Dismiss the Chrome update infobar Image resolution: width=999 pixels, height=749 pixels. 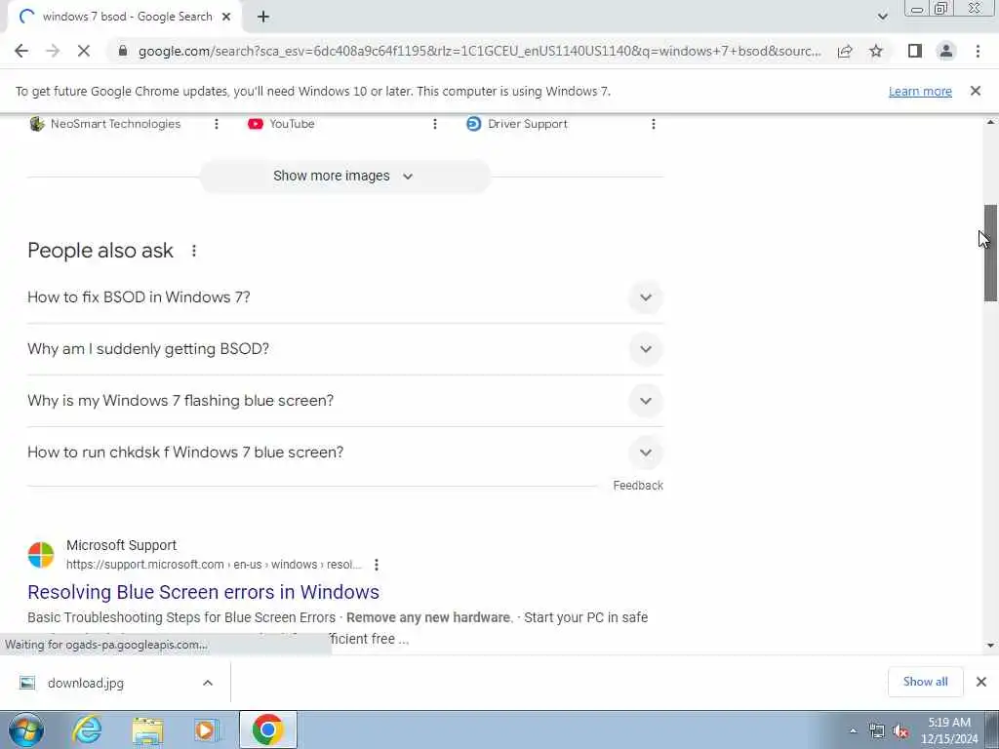click(x=975, y=91)
